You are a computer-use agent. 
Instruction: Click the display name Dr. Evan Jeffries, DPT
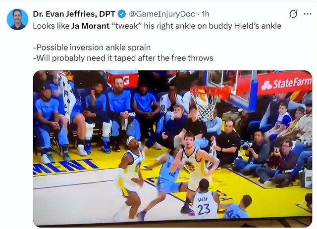pyautogui.click(x=74, y=14)
